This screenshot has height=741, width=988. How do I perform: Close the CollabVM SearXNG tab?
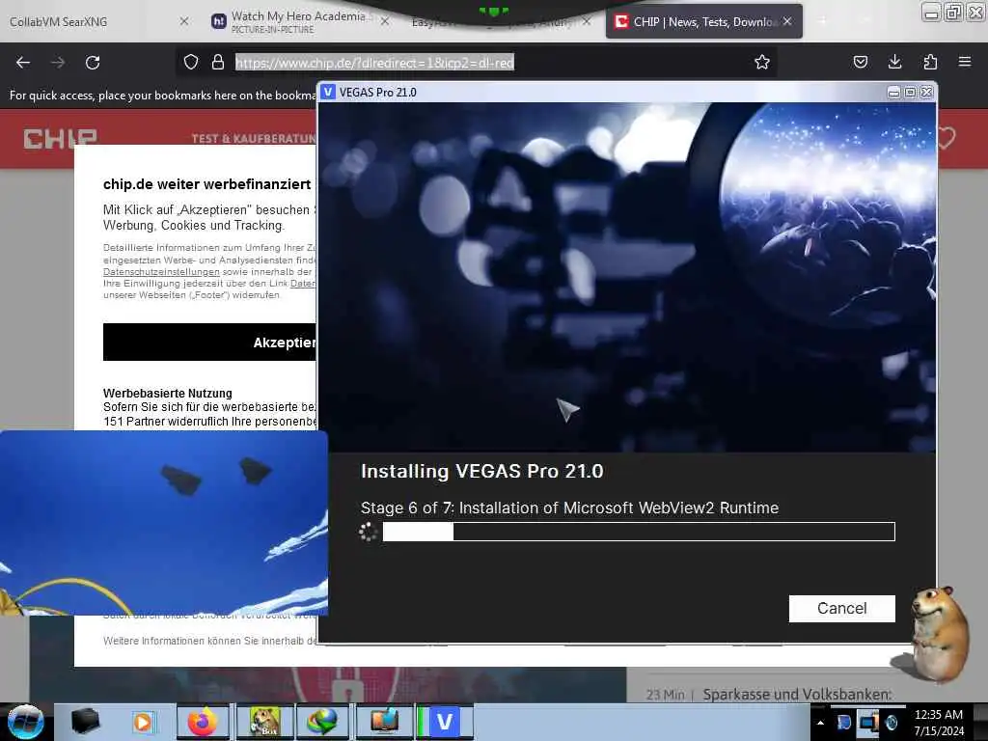(x=184, y=21)
